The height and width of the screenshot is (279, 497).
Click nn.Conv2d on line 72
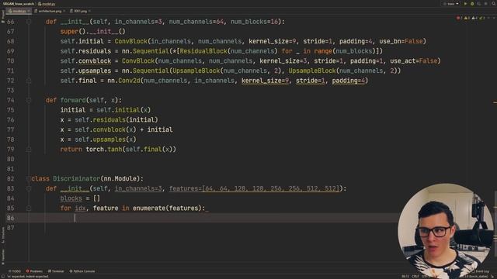pos(123,81)
